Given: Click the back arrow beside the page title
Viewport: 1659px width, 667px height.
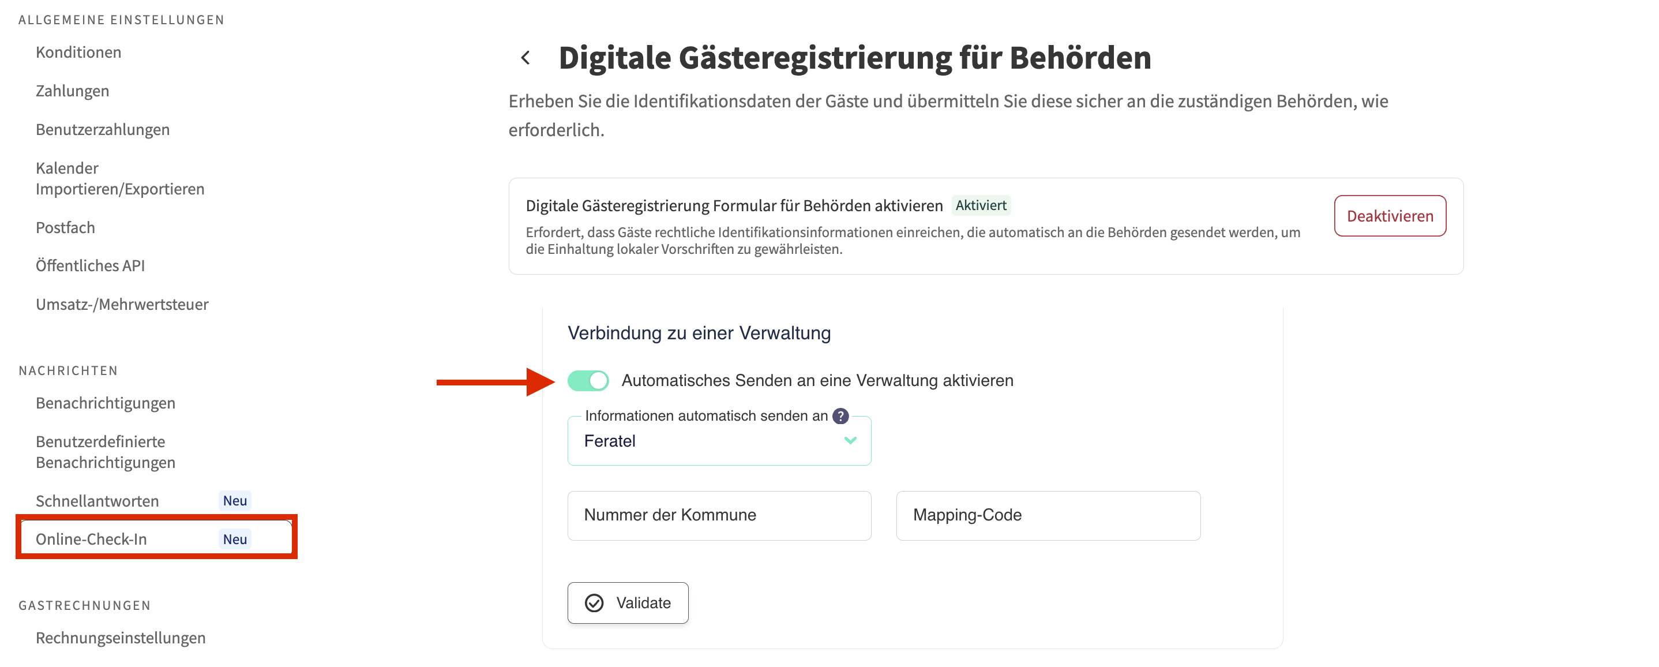Looking at the screenshot, I should (526, 58).
